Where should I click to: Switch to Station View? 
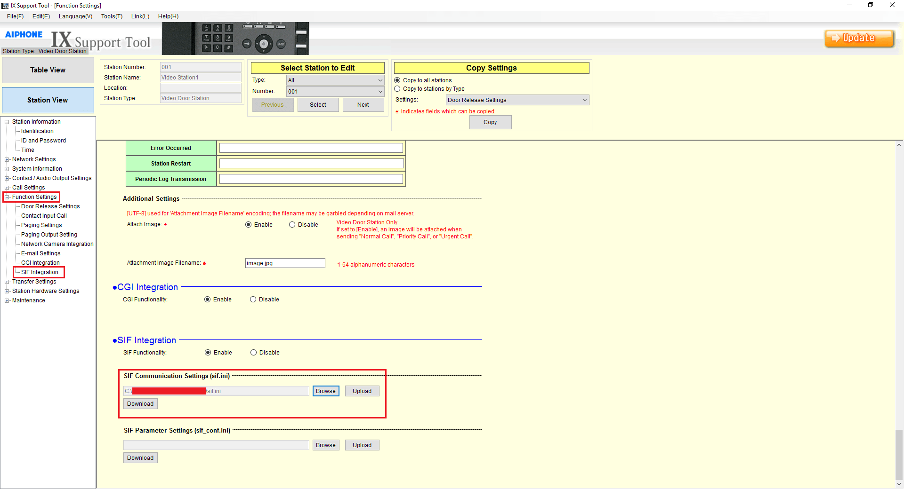(x=48, y=100)
